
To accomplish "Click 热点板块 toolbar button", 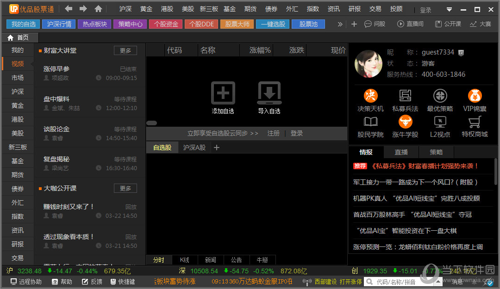I will click(x=95, y=24).
